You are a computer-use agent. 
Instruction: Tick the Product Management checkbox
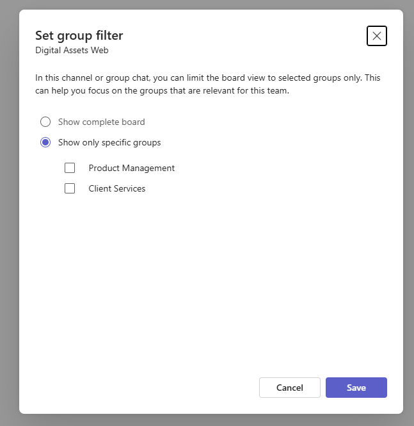70,168
